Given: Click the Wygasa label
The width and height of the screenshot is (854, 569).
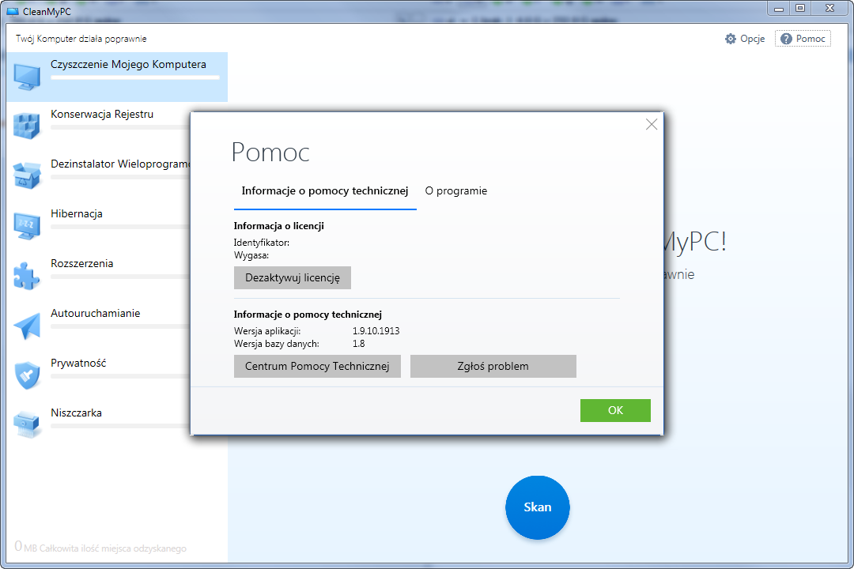Looking at the screenshot, I should point(251,255).
